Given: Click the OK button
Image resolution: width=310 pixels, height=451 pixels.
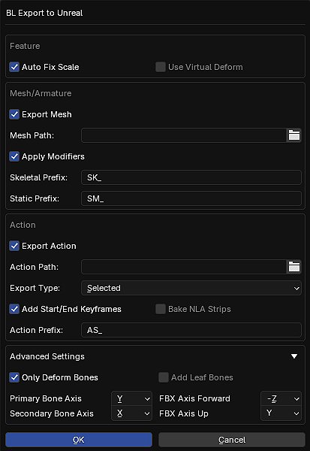Looking at the screenshot, I should tap(79, 440).
